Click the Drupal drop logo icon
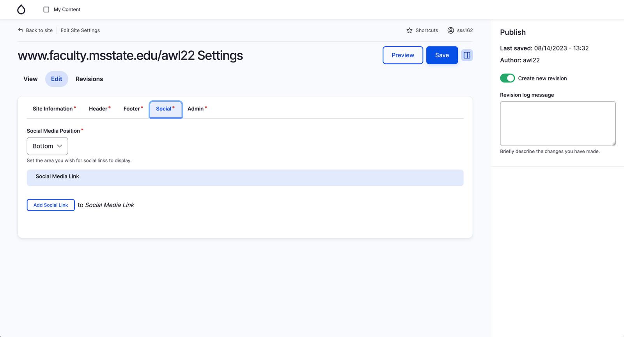This screenshot has height=337, width=624. (x=21, y=9)
